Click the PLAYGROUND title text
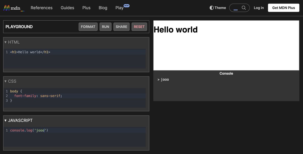 [19, 27]
